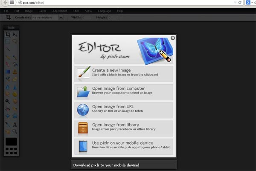Choose Open image from library
The width and height of the screenshot is (256, 171).
(124, 128)
